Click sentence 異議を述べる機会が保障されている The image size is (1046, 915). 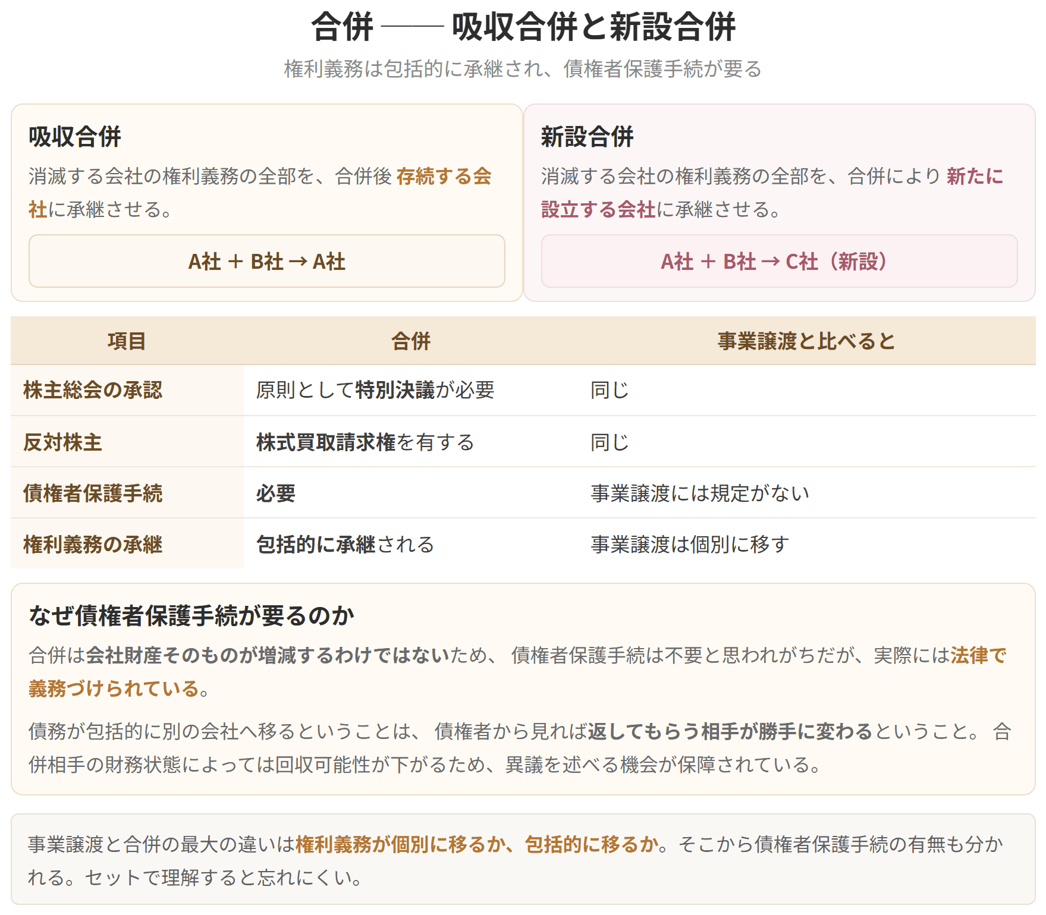point(663,765)
